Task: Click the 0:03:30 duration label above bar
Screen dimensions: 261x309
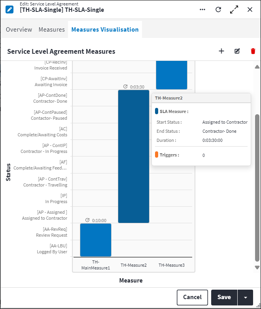Action: click(136, 87)
